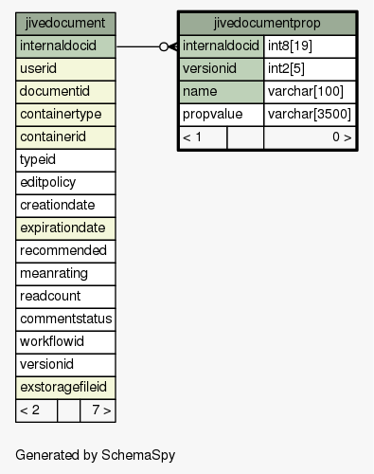The width and height of the screenshot is (374, 474).
Task: Select the commentstatus column
Action: (65, 319)
